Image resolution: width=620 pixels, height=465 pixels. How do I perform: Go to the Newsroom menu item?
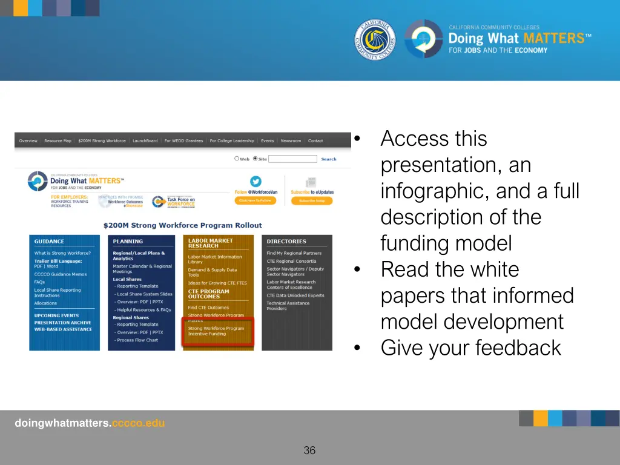tap(291, 141)
